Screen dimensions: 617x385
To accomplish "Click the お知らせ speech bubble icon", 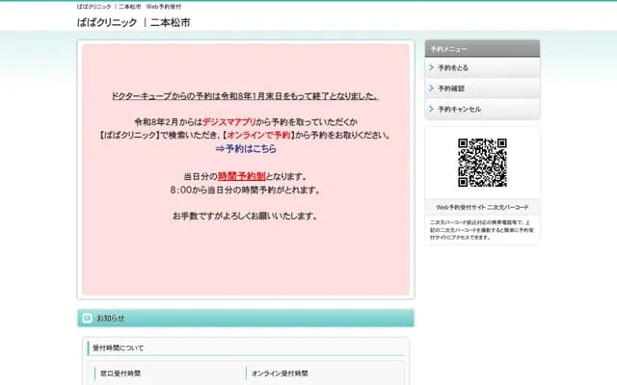I will 88,318.
